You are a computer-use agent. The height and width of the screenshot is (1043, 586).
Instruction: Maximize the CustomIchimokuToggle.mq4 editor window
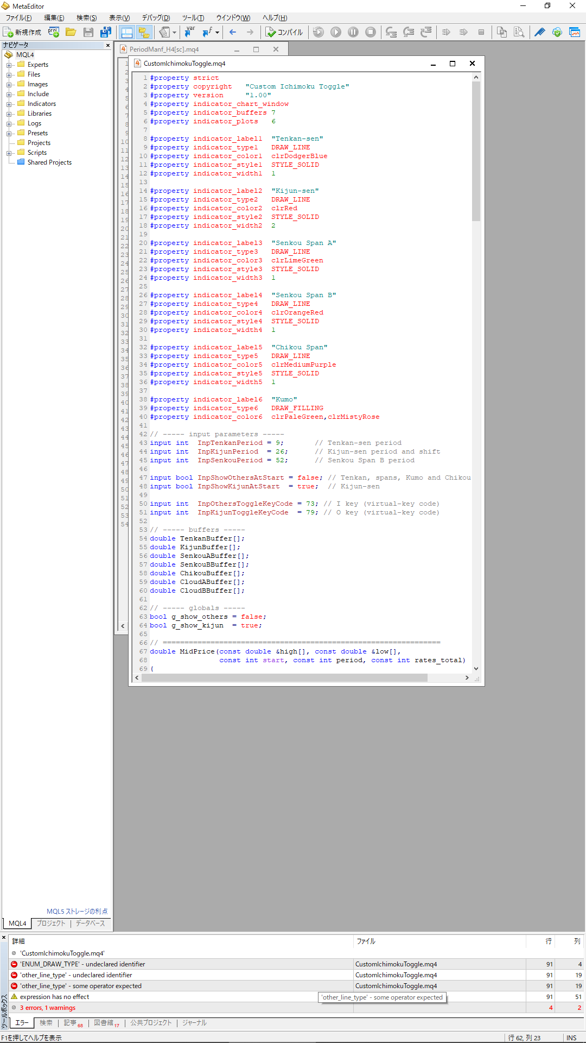click(x=453, y=64)
